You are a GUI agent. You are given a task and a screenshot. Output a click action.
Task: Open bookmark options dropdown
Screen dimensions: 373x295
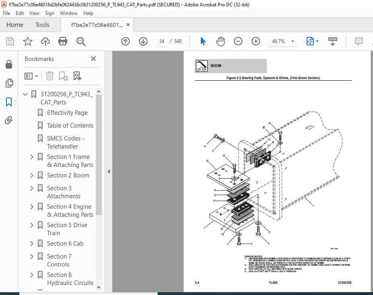coord(31,76)
